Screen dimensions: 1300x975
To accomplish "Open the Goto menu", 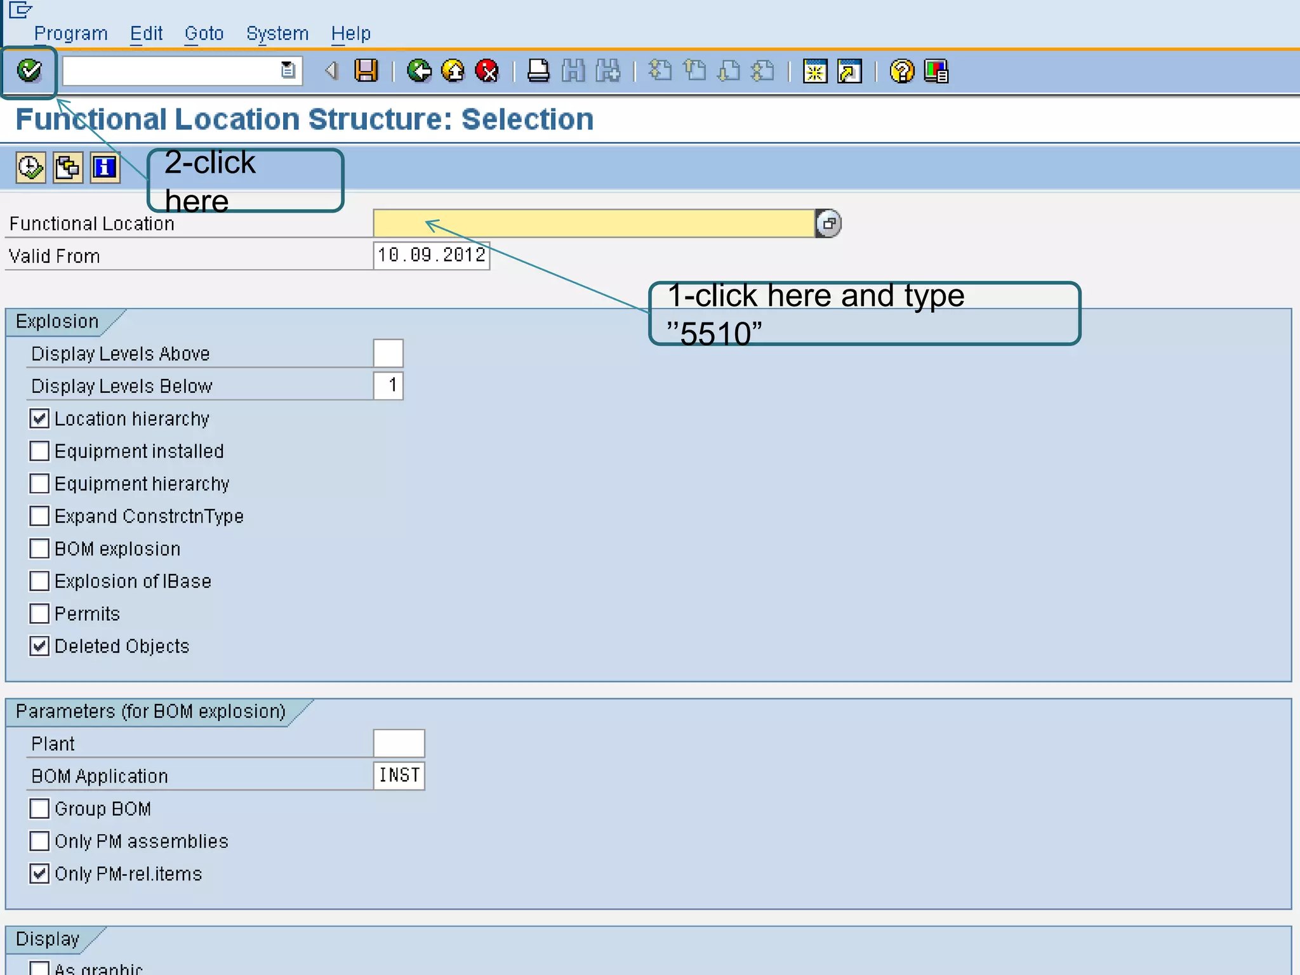I will point(204,34).
